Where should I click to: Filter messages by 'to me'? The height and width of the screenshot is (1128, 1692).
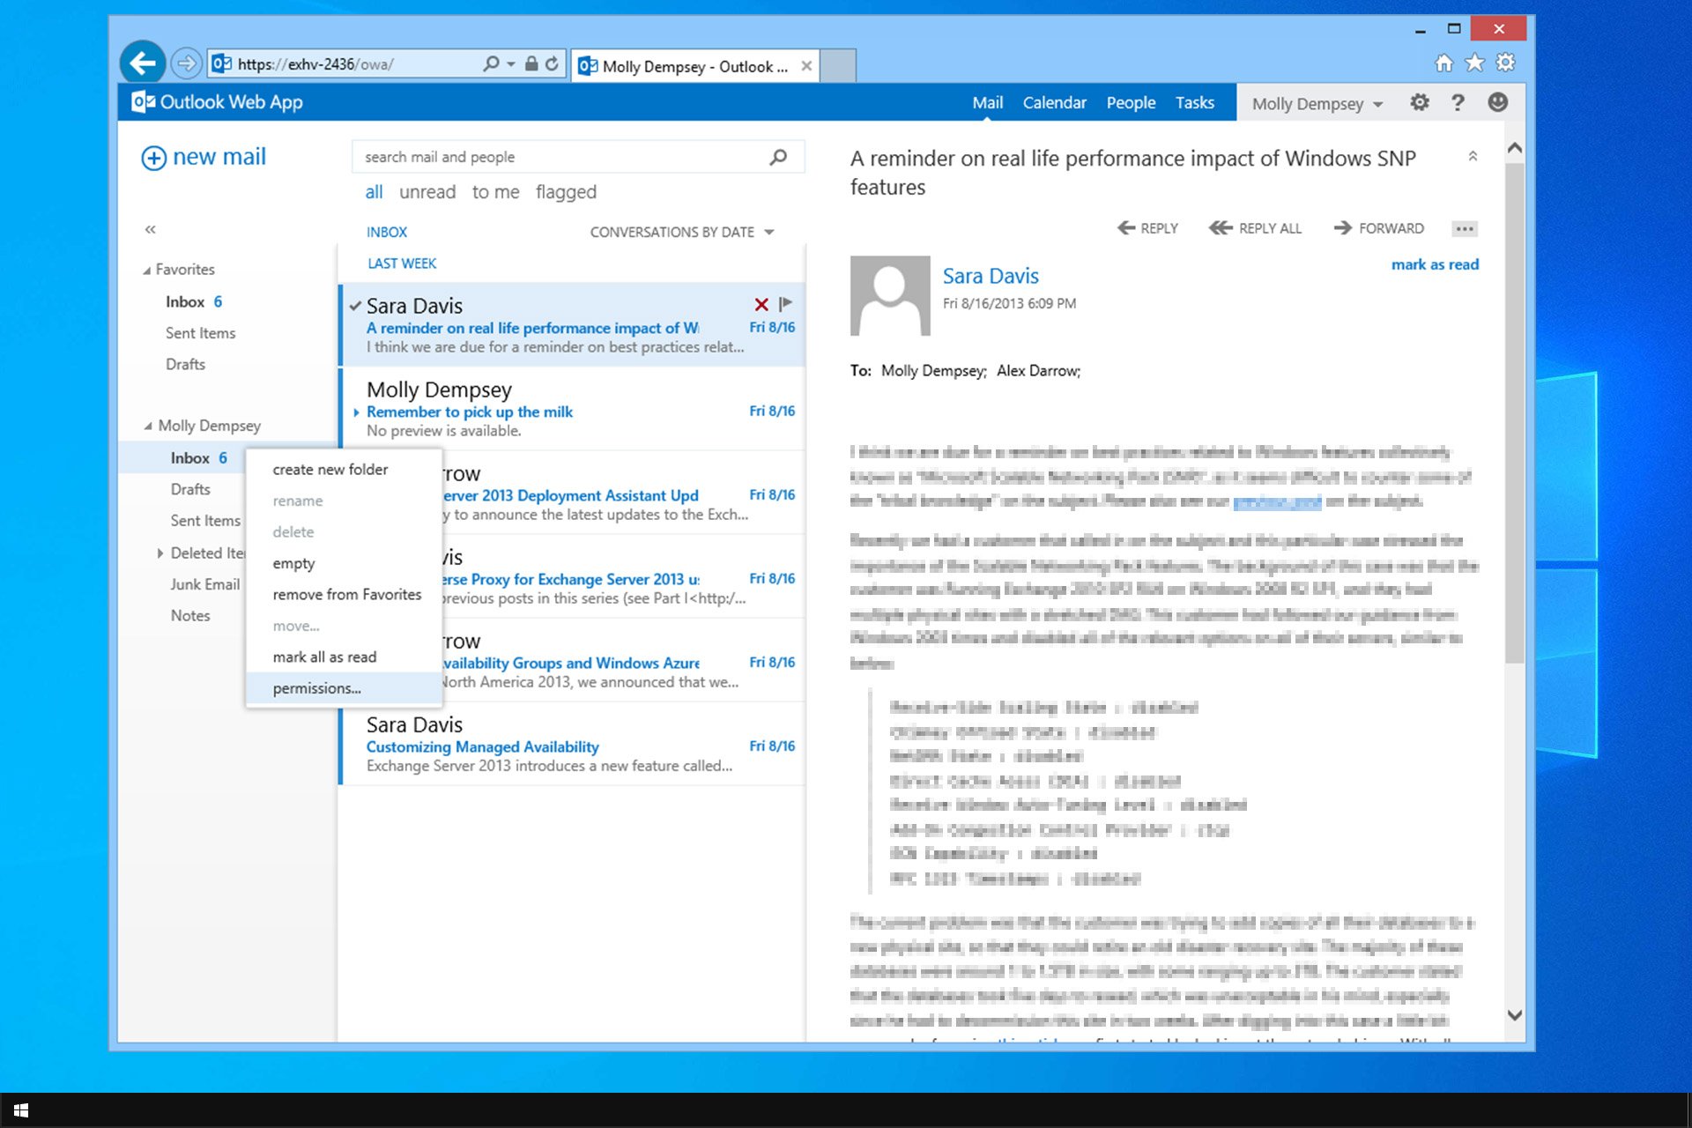(x=495, y=192)
